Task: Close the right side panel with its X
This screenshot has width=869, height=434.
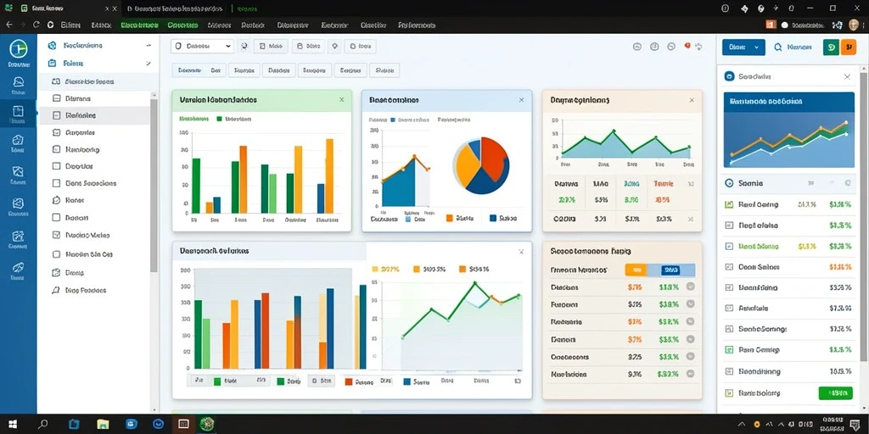Action: 847,77
